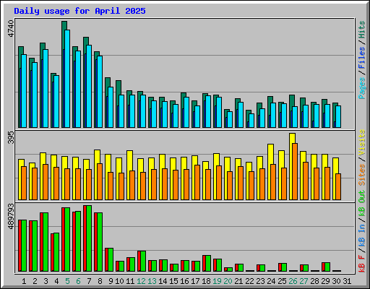
Task: Click the cyan pages bar on day 30
Action: tap(338, 116)
